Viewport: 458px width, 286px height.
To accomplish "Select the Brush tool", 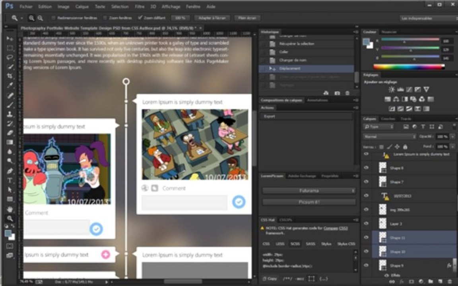I will (x=10, y=104).
